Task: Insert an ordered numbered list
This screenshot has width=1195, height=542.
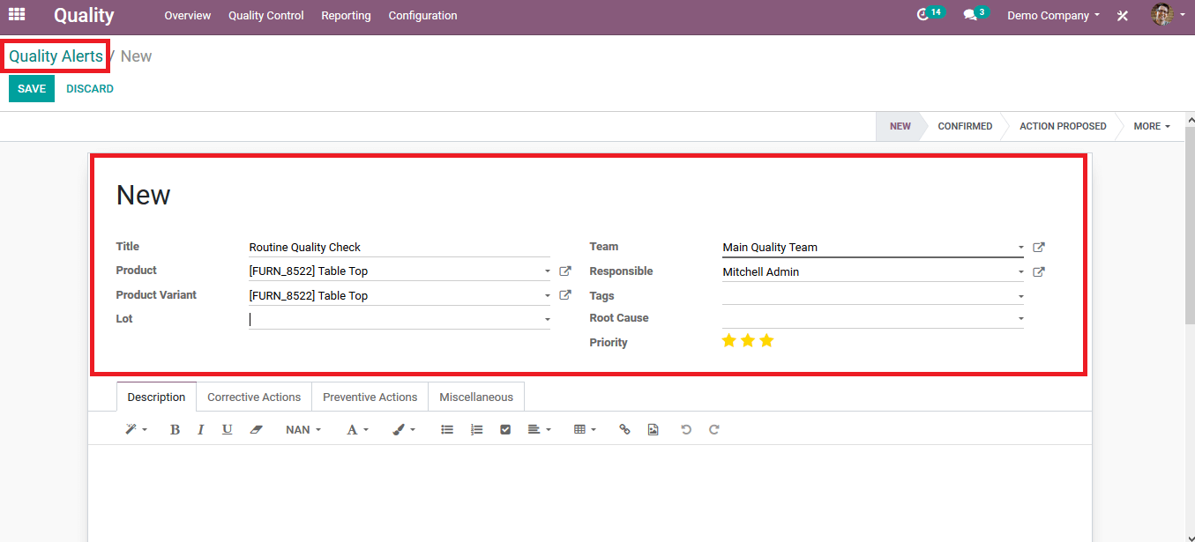Action: point(476,429)
